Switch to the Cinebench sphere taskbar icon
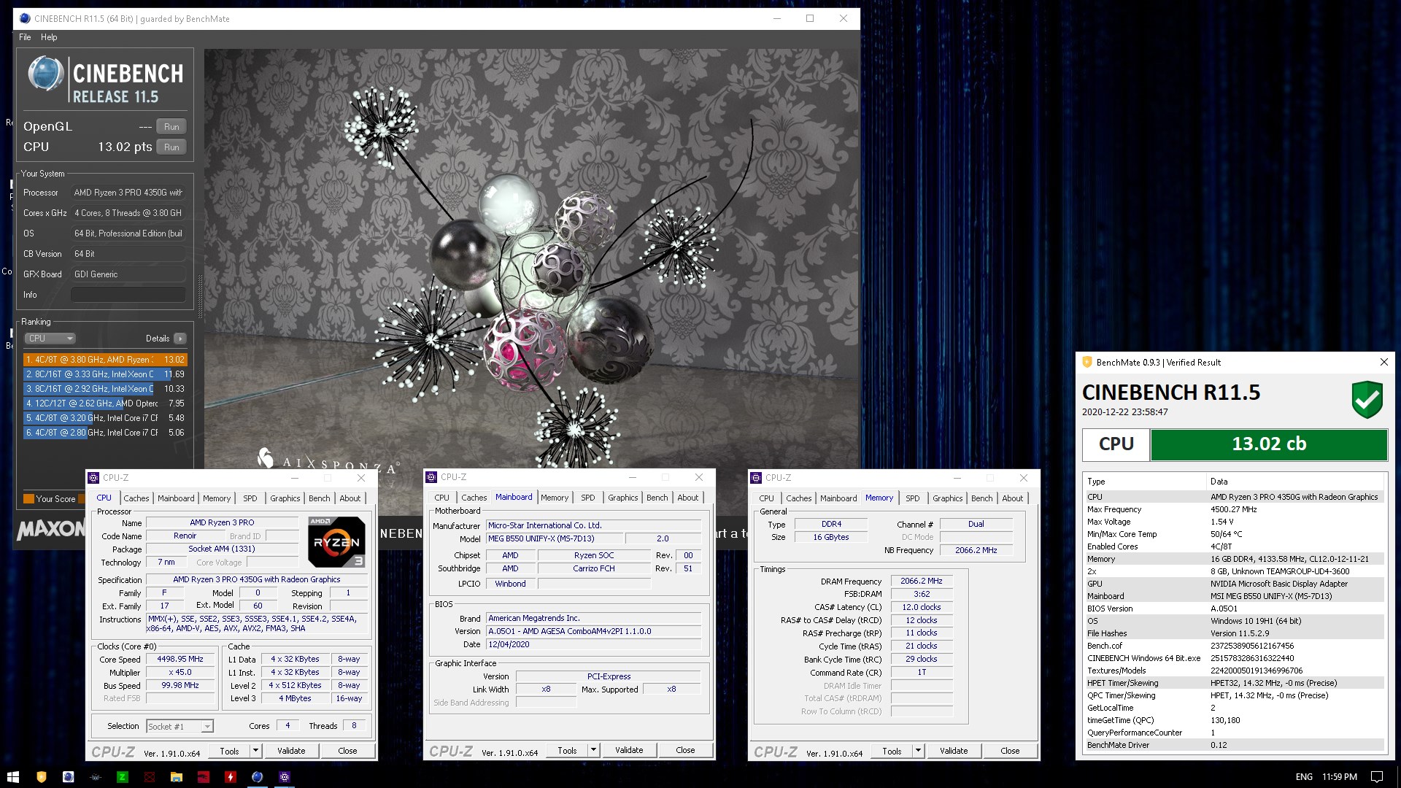Image resolution: width=1401 pixels, height=788 pixels. click(x=257, y=777)
